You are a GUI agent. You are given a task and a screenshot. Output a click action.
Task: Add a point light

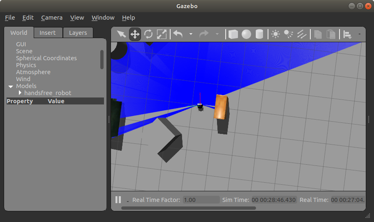click(x=275, y=34)
